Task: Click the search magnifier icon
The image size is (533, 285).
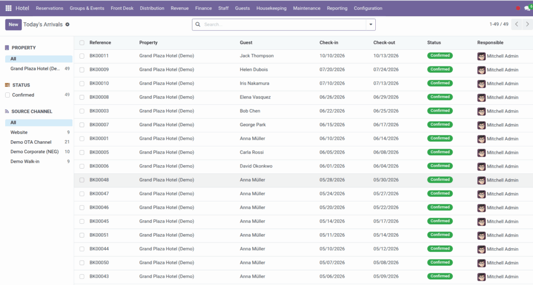Action: pyautogui.click(x=198, y=24)
